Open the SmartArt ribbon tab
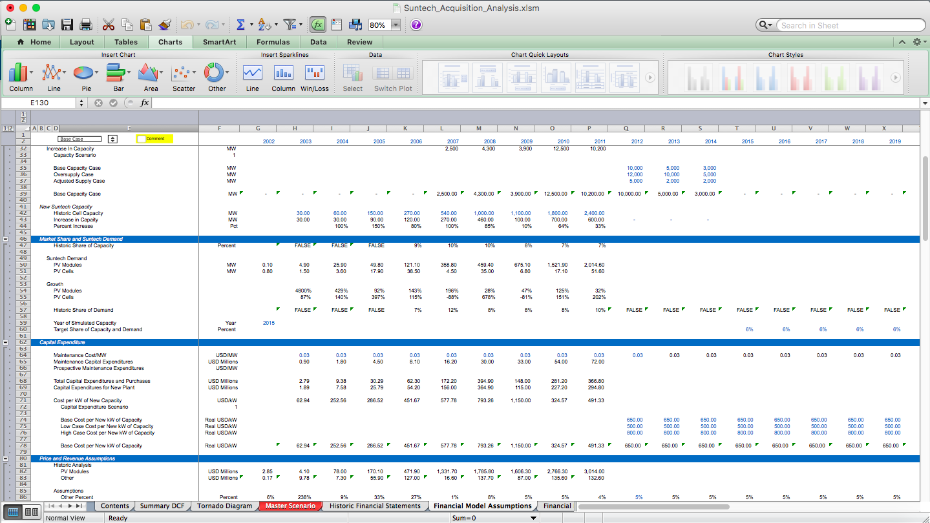 tap(220, 42)
